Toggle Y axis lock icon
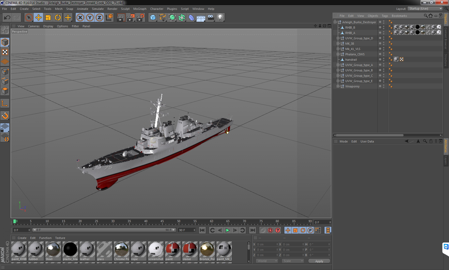 click(90, 18)
